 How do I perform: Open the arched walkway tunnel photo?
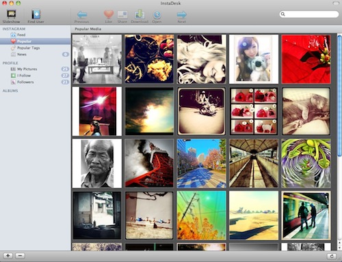[x=254, y=164]
